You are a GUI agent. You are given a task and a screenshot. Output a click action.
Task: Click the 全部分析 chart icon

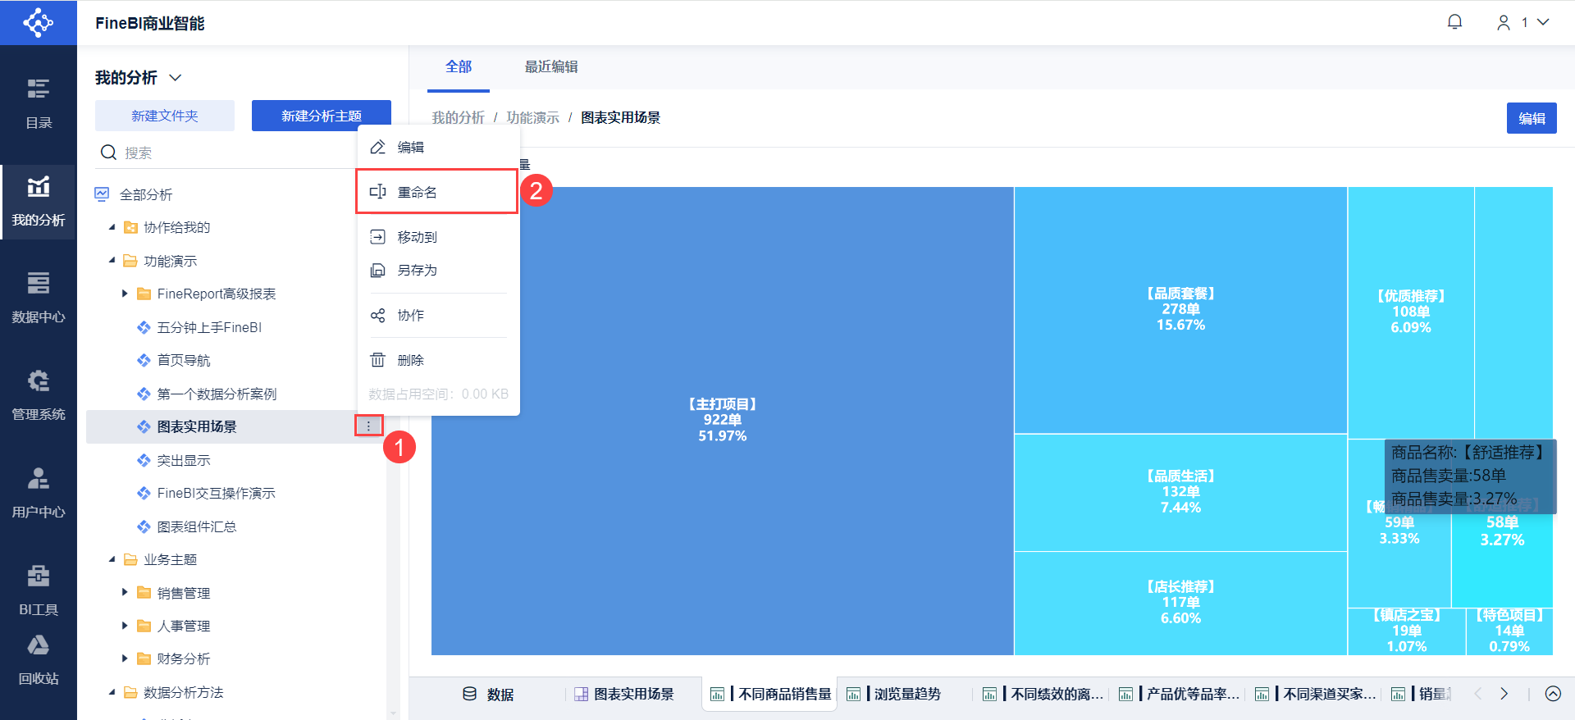pyautogui.click(x=102, y=194)
